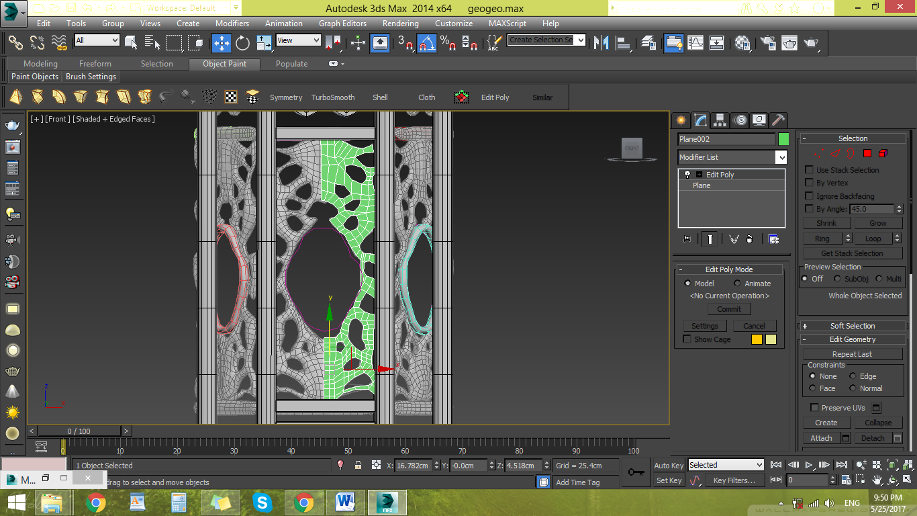The height and width of the screenshot is (516, 917).
Task: Click the TurboSmooth modifier shortcut
Action: click(x=333, y=97)
